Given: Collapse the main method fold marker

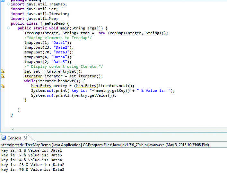Looking at the screenshot, I should pos(9,28).
